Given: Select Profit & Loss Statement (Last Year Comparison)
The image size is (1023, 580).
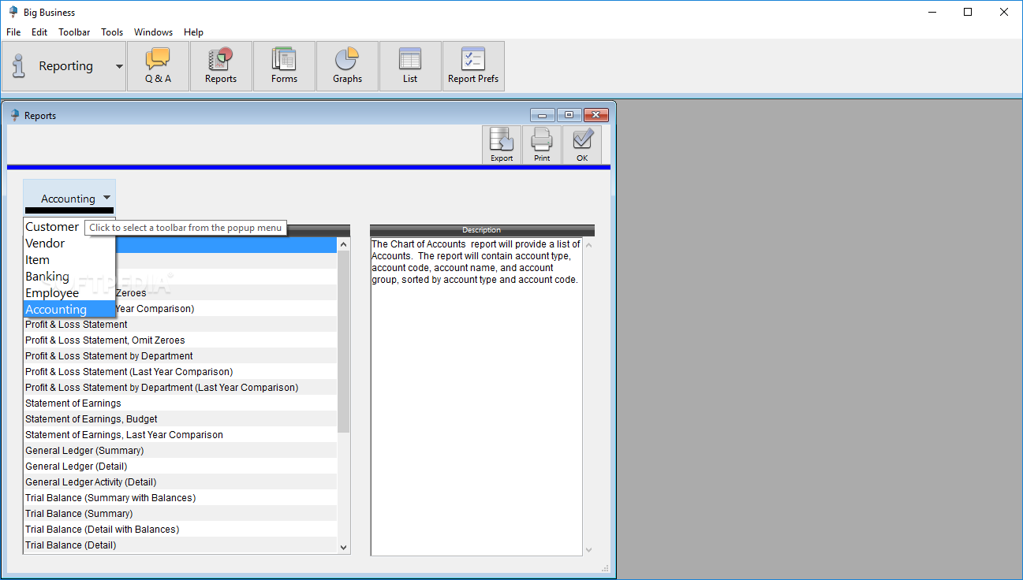Looking at the screenshot, I should pyautogui.click(x=181, y=372).
